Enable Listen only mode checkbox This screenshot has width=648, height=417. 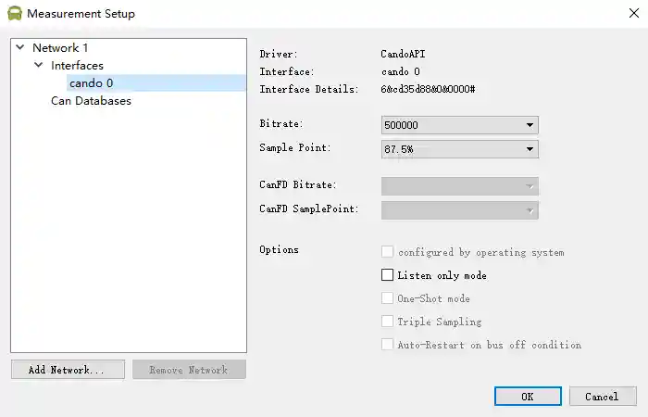tap(388, 275)
